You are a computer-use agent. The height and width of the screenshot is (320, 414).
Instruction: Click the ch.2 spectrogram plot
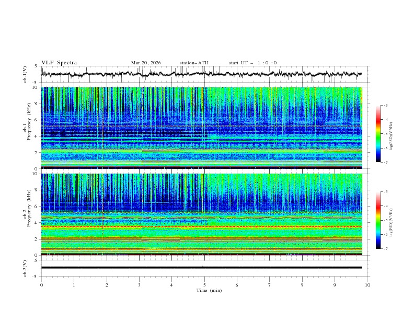click(x=202, y=214)
